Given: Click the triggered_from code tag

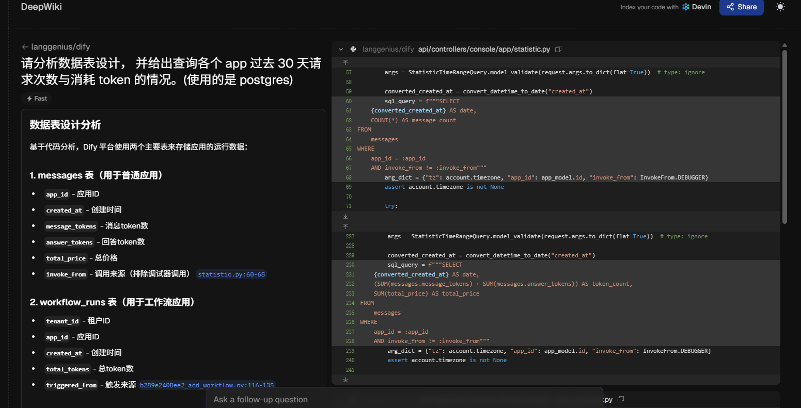Looking at the screenshot, I should (71, 385).
